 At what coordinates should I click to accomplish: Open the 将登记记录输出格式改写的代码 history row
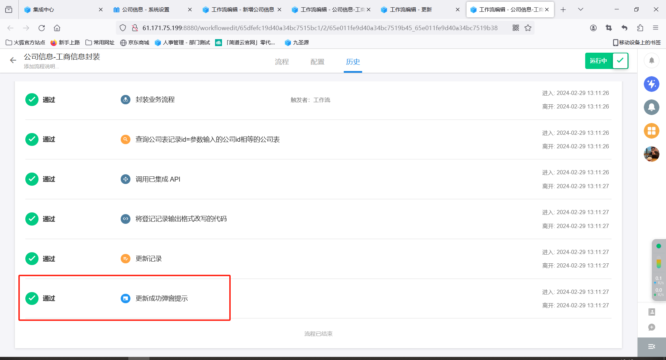point(318,219)
